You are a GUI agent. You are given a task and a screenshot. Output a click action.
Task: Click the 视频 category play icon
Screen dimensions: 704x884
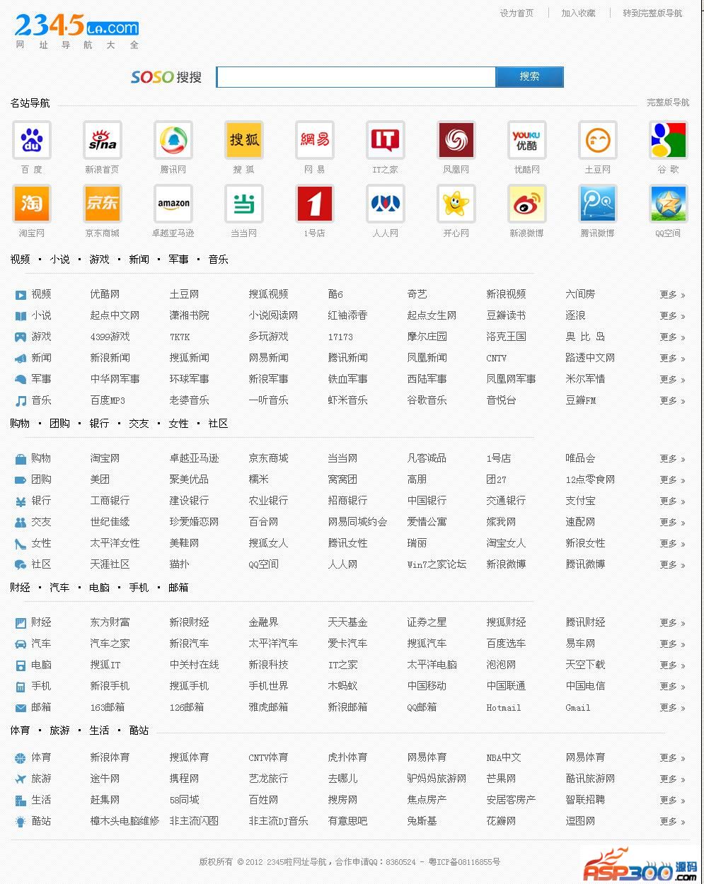tap(21, 295)
